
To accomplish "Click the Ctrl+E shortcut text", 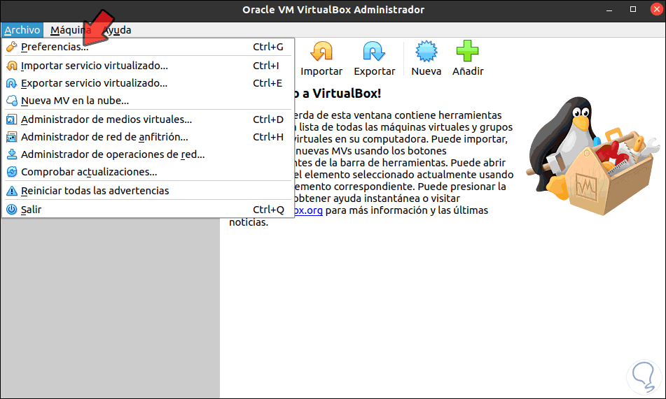I will click(267, 83).
